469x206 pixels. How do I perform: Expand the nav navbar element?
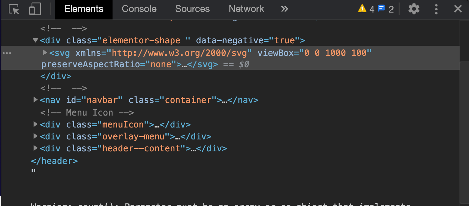coord(35,100)
